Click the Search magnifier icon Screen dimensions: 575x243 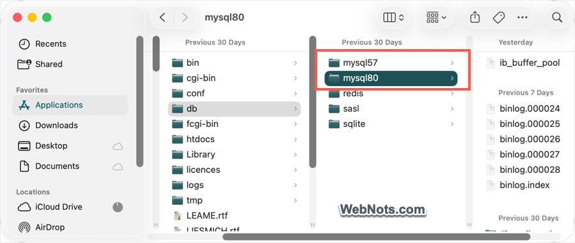pos(557,17)
